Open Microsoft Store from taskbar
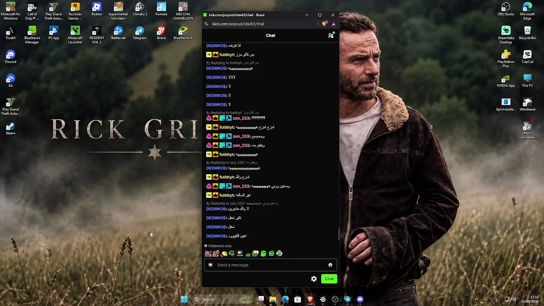The width and height of the screenshot is (544, 306). coord(297,299)
